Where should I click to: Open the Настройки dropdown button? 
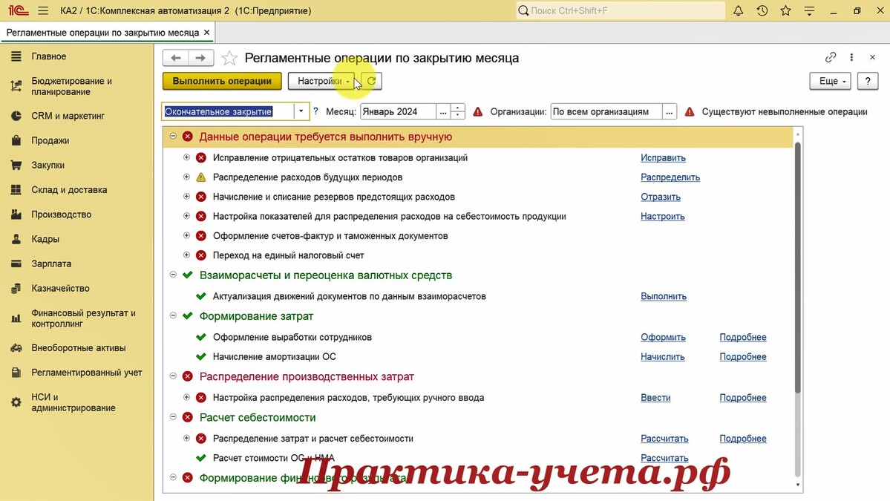[x=321, y=81]
